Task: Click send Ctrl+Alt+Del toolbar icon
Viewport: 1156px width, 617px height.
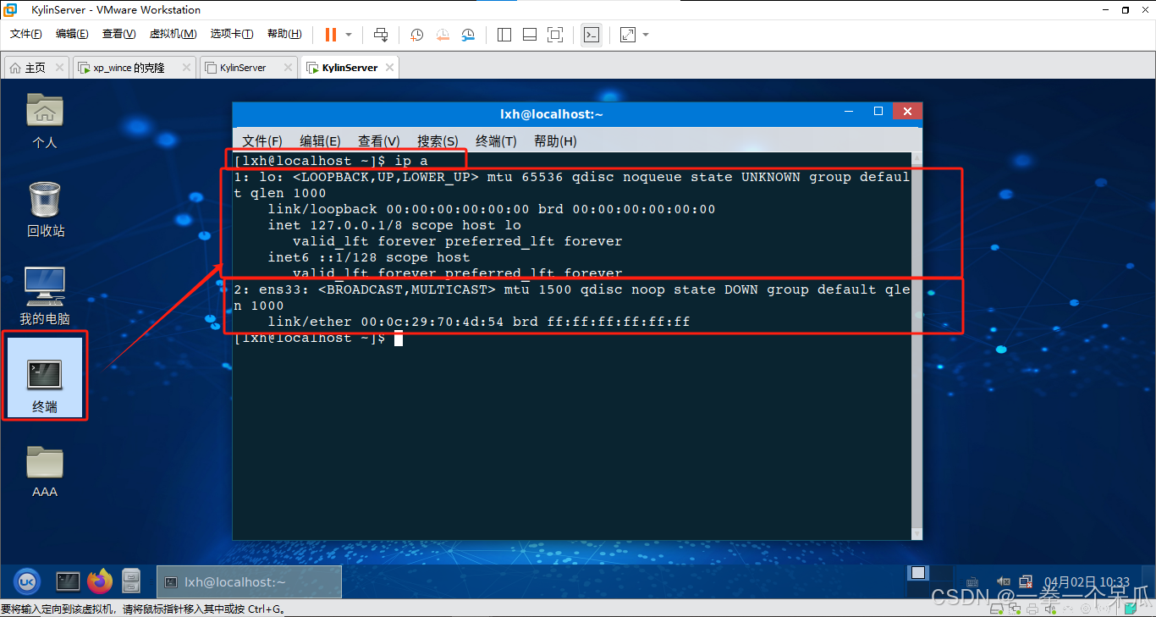Action: 381,35
